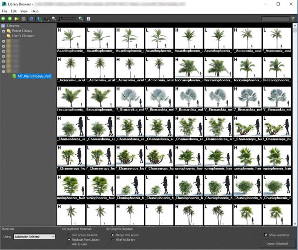The width and height of the screenshot is (298, 250).
Task: Select the XRef to library option
Action: [112, 239]
